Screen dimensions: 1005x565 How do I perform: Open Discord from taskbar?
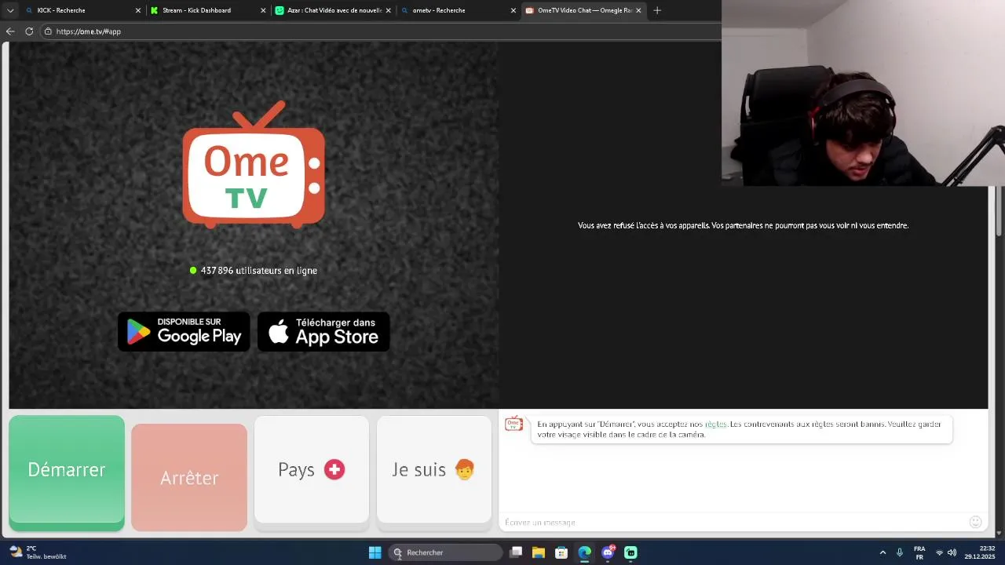click(x=608, y=552)
